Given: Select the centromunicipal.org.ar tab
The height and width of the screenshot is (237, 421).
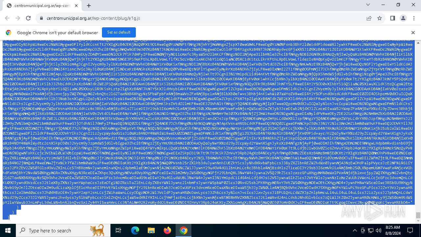Looking at the screenshot, I should pyautogui.click(x=42, y=6).
